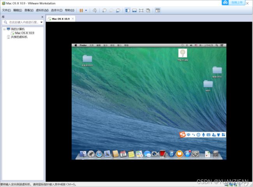The width and height of the screenshot is (253, 187).
Task: Open the snapshot manager toolbar icon
Action: [118, 10]
